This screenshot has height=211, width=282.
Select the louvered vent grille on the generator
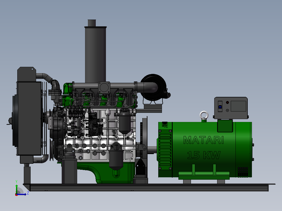click(x=165, y=150)
